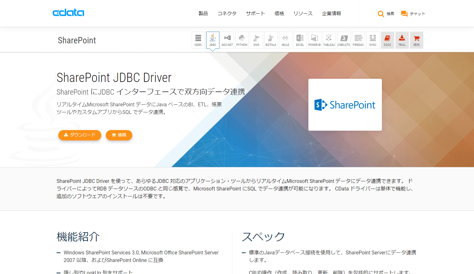Start a チャット conversation

(x=413, y=14)
